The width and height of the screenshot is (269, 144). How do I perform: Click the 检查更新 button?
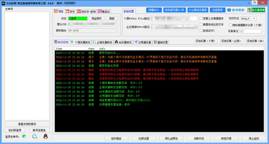point(217,10)
